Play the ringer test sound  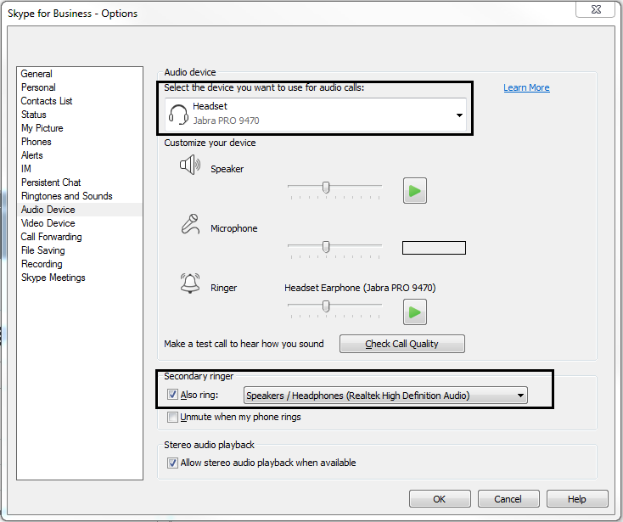click(x=415, y=312)
